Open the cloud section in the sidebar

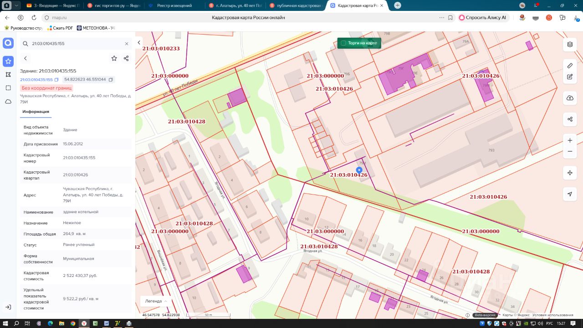pyautogui.click(x=8, y=101)
